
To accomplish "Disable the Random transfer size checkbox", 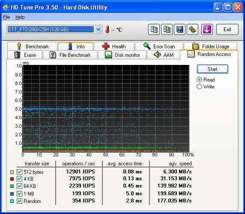I will tap(20, 201).
